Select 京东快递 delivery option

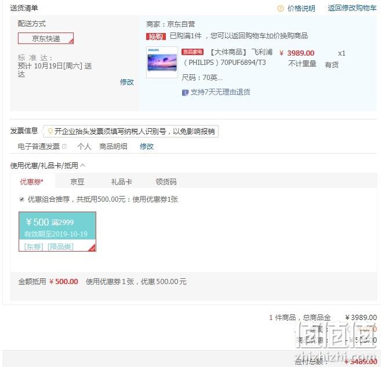(x=46, y=38)
